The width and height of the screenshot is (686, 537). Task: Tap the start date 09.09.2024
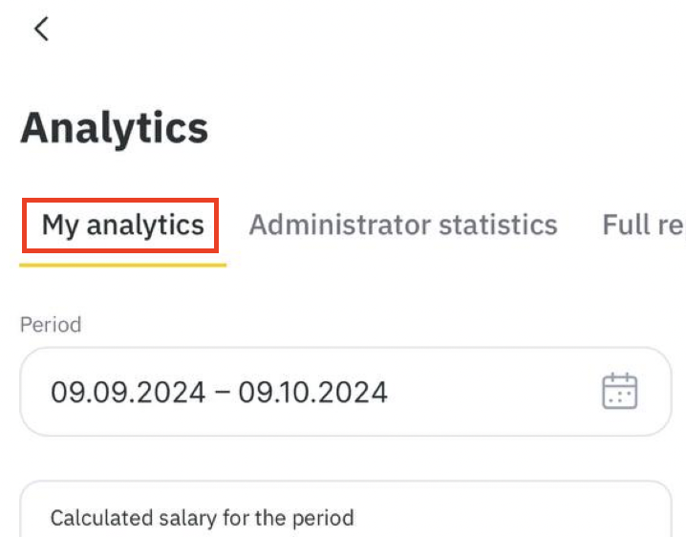[128, 392]
